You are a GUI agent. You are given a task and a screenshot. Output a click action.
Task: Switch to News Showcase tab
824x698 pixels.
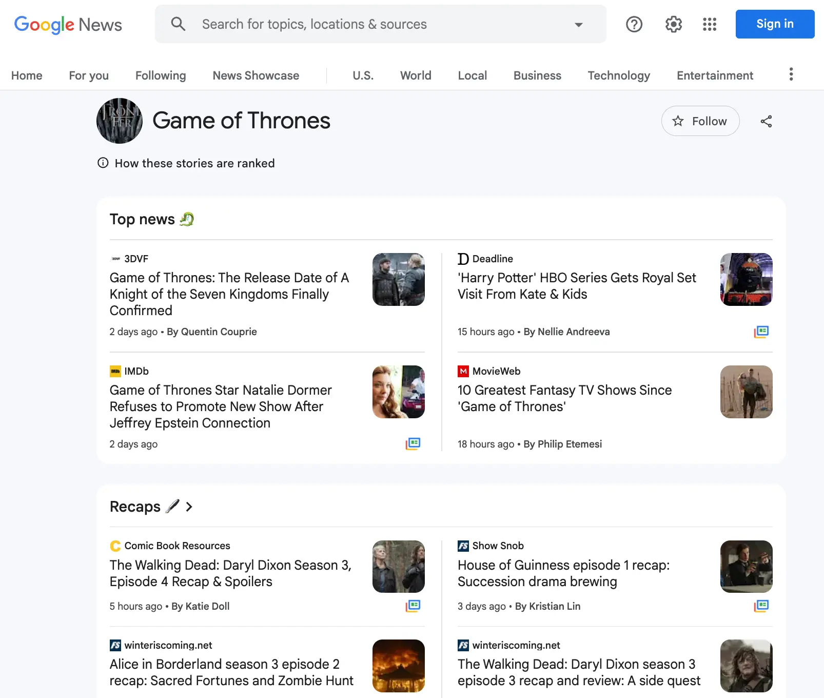[x=256, y=75]
